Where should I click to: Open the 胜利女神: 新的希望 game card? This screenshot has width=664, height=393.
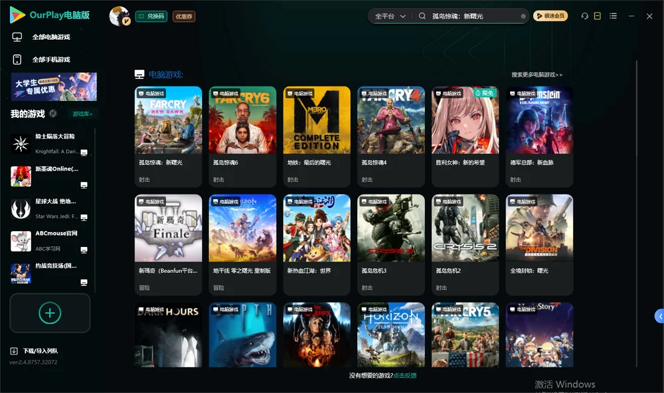465,136
